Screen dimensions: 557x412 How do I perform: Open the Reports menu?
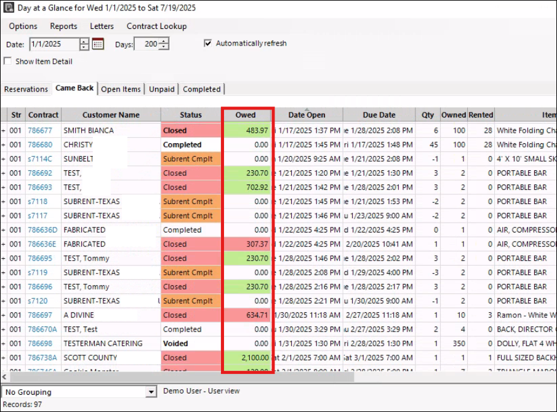click(x=63, y=26)
